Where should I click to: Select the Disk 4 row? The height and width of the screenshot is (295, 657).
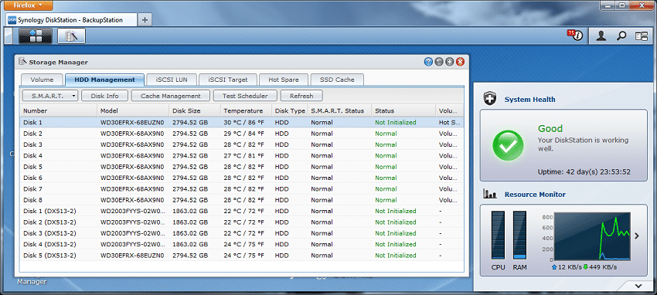242,156
